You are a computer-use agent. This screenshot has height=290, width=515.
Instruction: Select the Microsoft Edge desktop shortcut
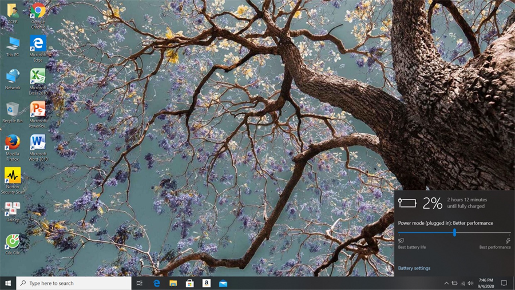pos(38,49)
